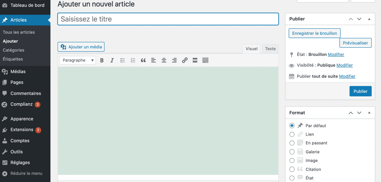Image resolution: width=381 pixels, height=182 pixels.
Task: Apply italic formatting in editor toolbar
Action: click(x=112, y=60)
